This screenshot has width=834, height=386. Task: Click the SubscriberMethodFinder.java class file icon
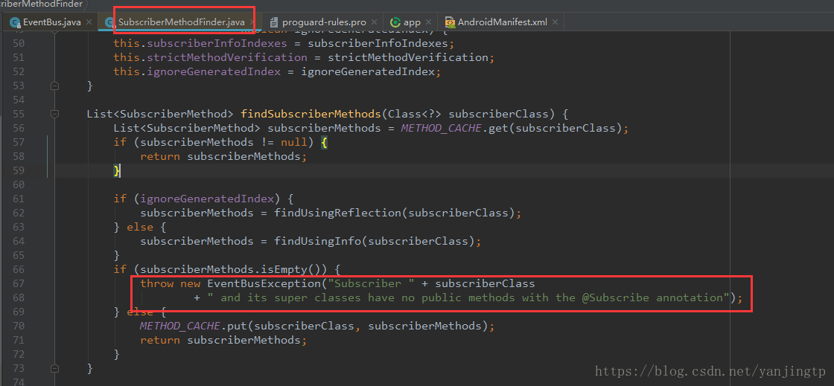[109, 22]
